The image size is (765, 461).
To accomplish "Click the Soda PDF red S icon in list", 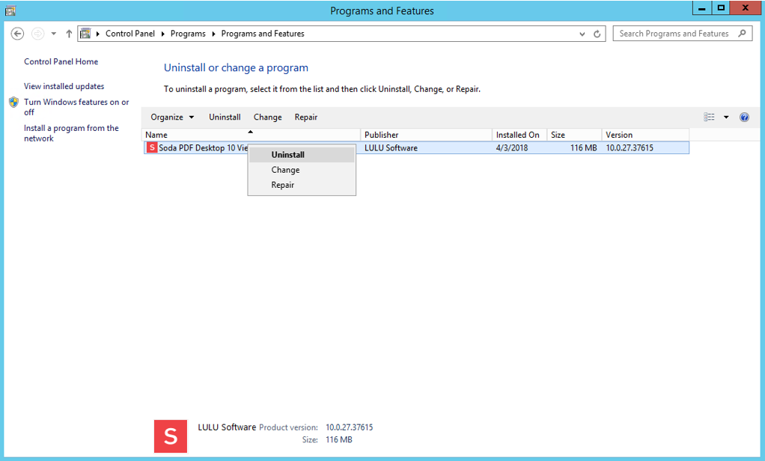I will 152,148.
